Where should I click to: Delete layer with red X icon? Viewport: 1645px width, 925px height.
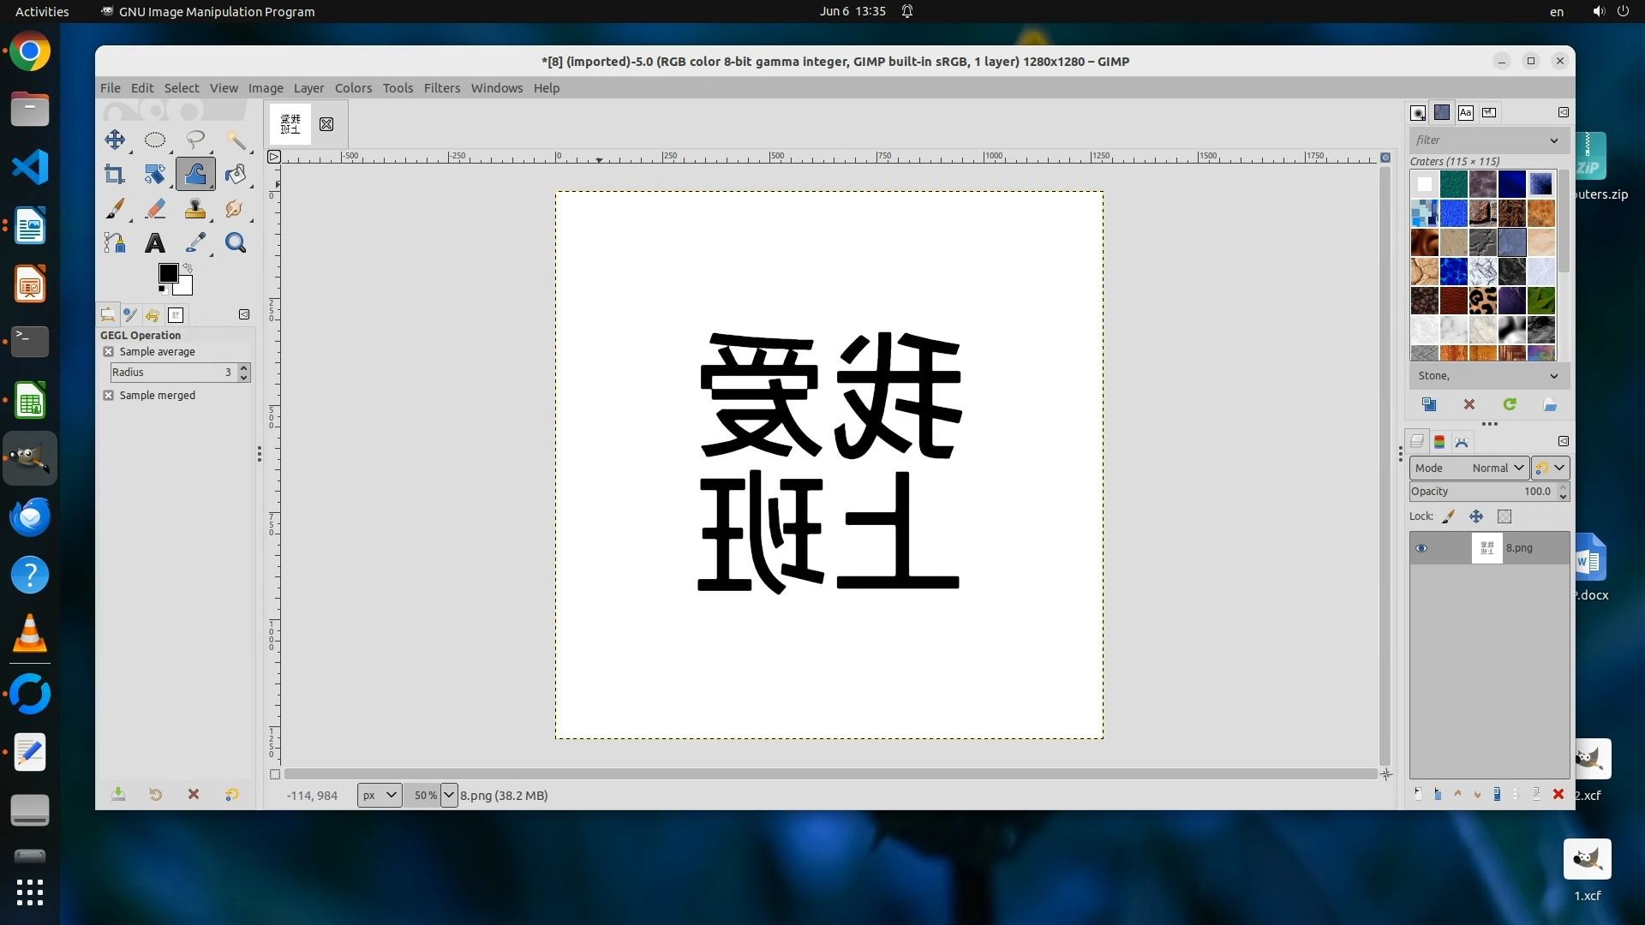tap(1558, 795)
